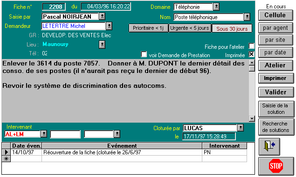Toggle the Fiche pour l'atelier checkbox
Image resolution: width=296 pixels, height=177 pixels.
(x=251, y=46)
